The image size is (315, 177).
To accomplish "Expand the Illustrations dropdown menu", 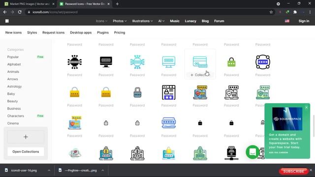I will tap(142, 21).
